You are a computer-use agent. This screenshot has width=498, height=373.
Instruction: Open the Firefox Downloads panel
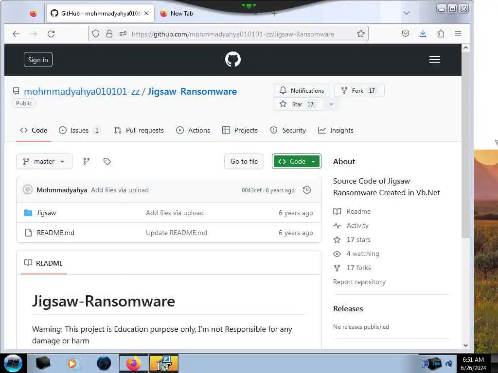click(x=423, y=34)
